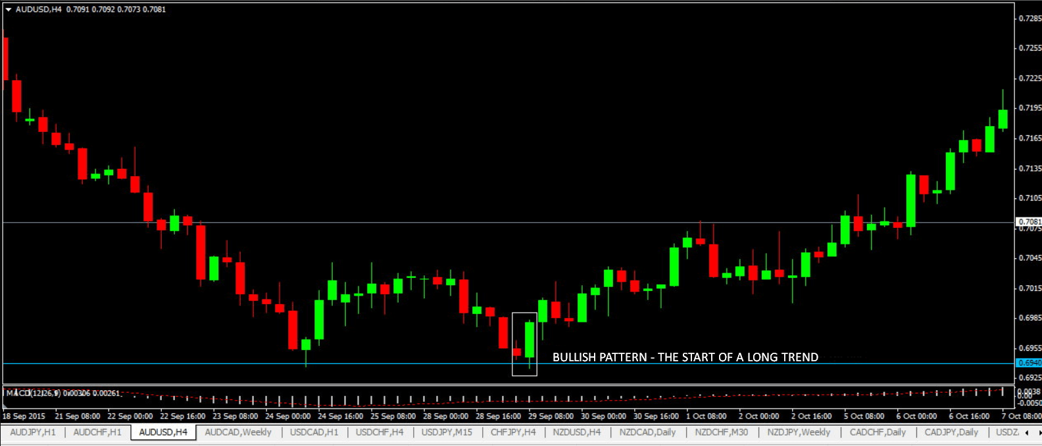Viewport: 1042px width, 446px height.
Task: Select the NZDCHF,M30 chart tab
Action: coord(722,432)
